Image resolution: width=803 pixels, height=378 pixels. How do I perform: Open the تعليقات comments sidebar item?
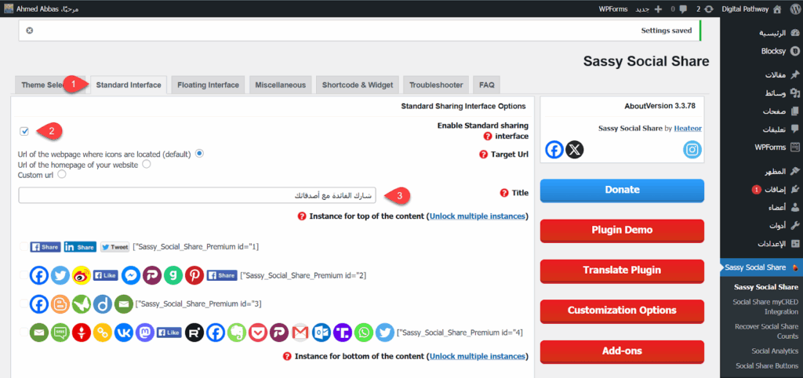pyautogui.click(x=781, y=129)
